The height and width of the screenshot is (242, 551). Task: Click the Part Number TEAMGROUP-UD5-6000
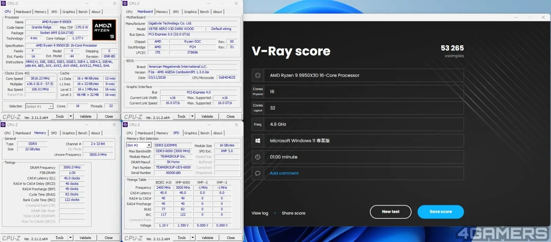point(173,167)
